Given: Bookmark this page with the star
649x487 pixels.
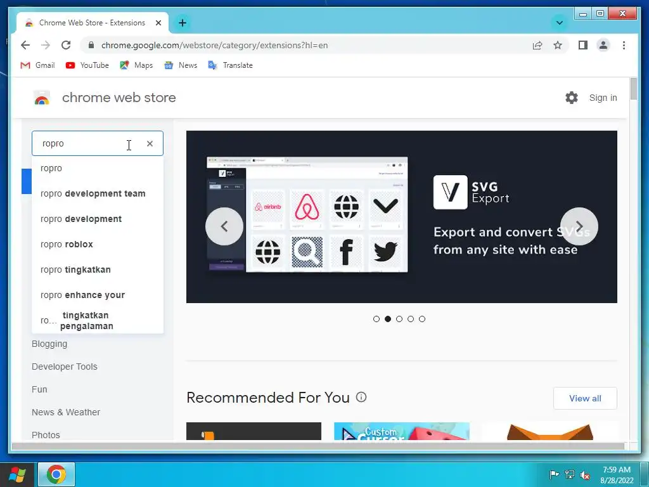Looking at the screenshot, I should click(x=558, y=45).
